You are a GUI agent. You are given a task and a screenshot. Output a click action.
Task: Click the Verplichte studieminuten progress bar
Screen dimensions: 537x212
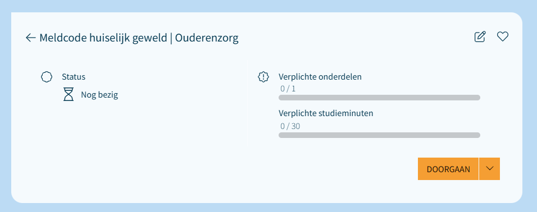[x=379, y=135]
